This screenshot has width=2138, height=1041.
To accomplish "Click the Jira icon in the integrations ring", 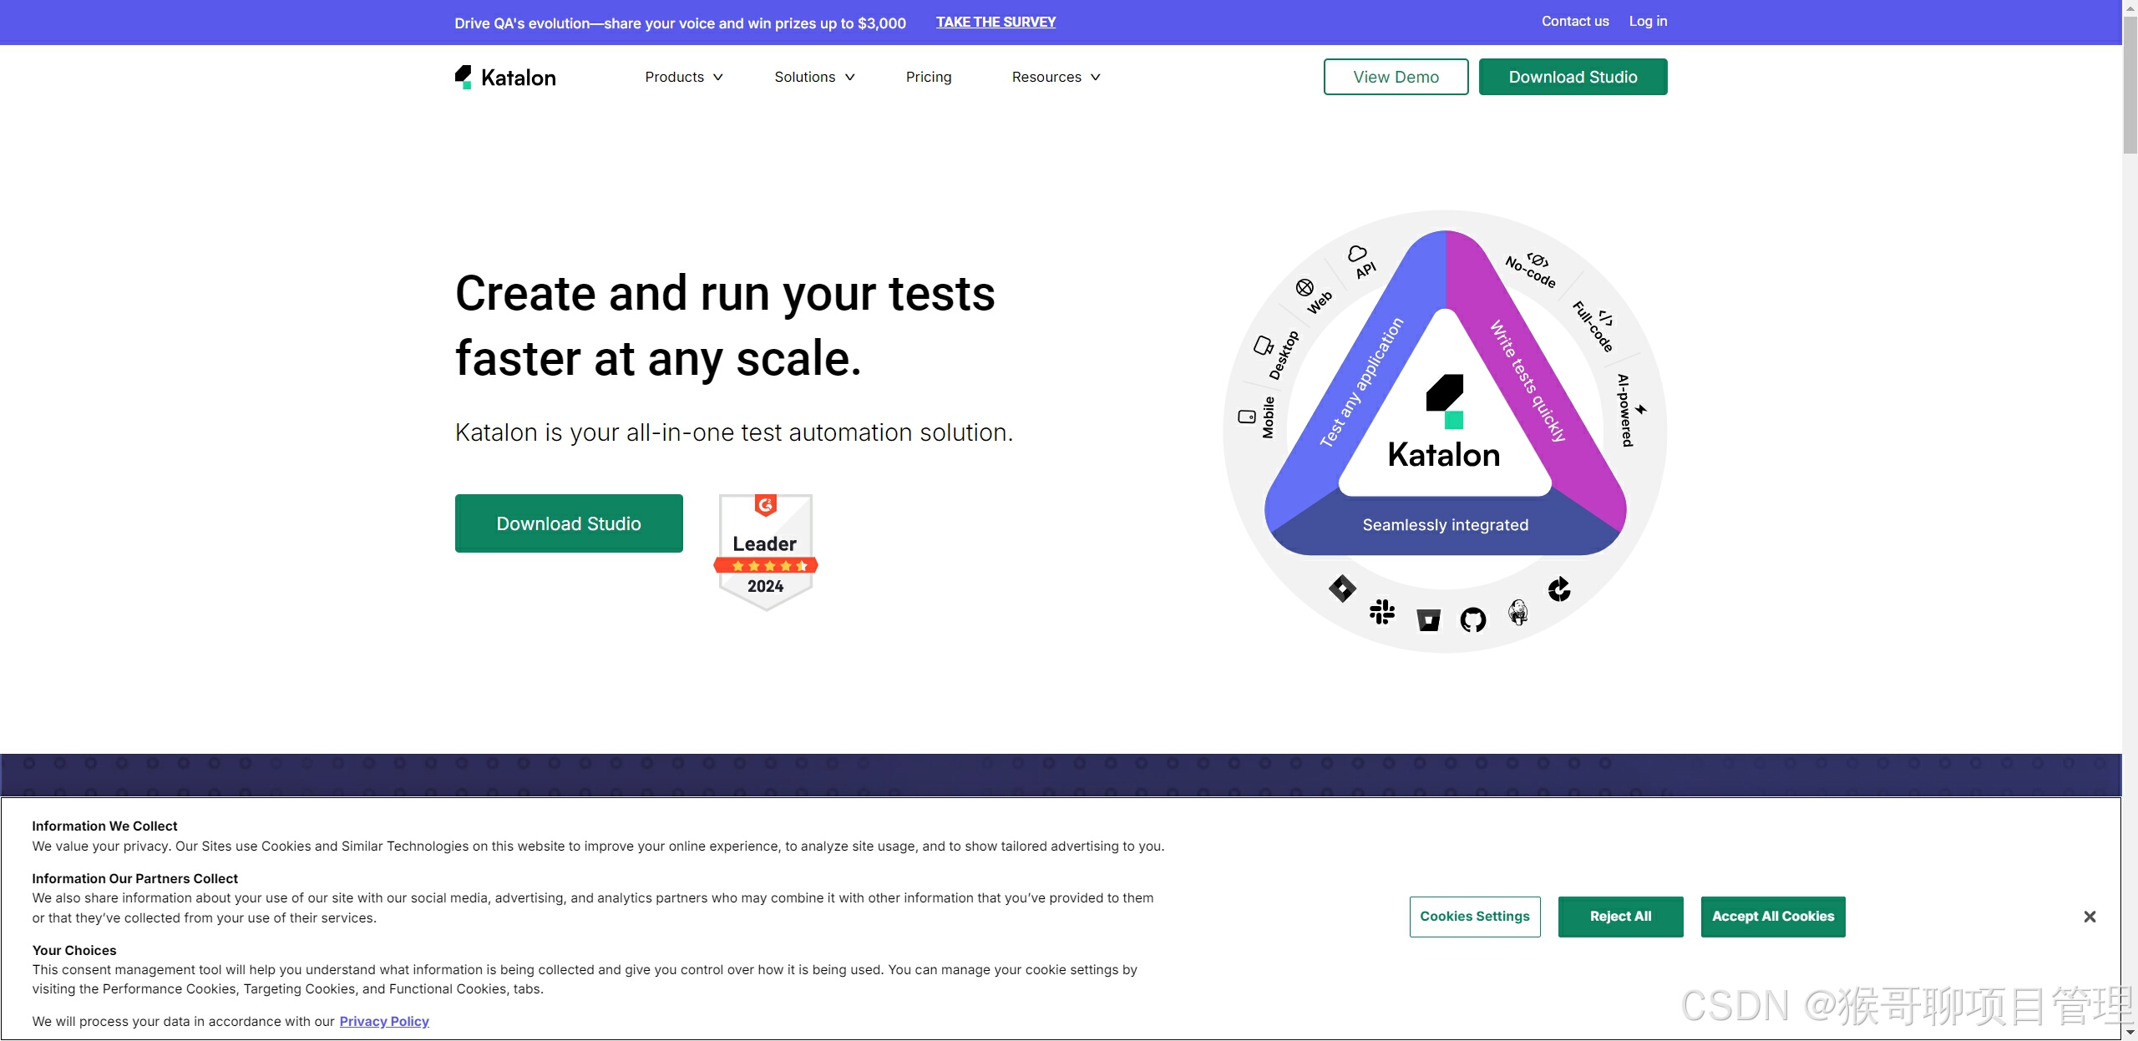I will click(x=1341, y=589).
